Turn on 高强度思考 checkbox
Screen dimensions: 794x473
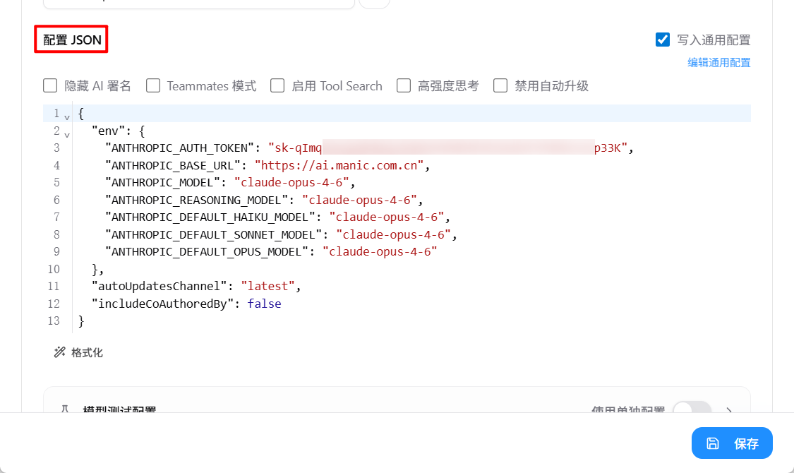pyautogui.click(x=404, y=85)
